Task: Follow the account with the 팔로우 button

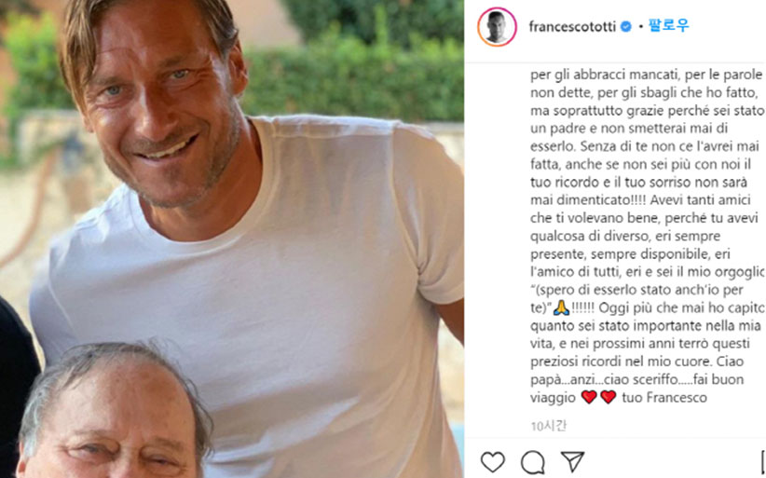Action: click(668, 26)
